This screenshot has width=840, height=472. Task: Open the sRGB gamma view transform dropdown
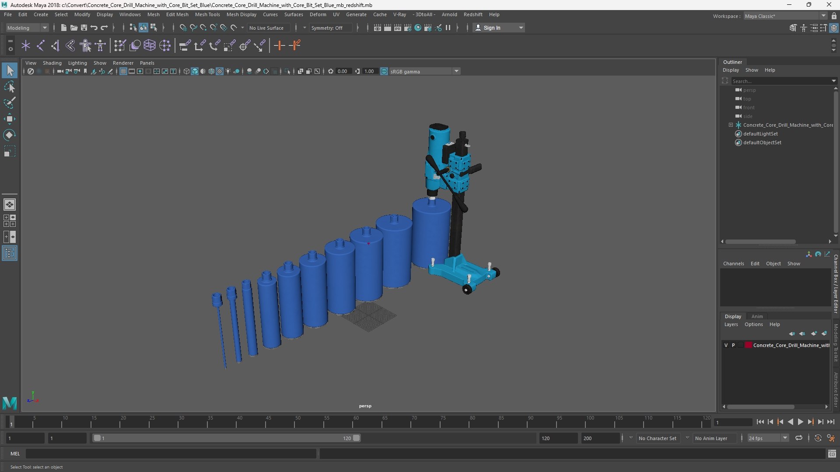click(x=424, y=71)
